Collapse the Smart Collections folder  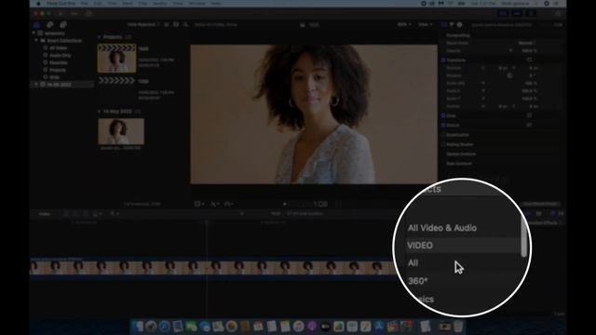(x=36, y=40)
